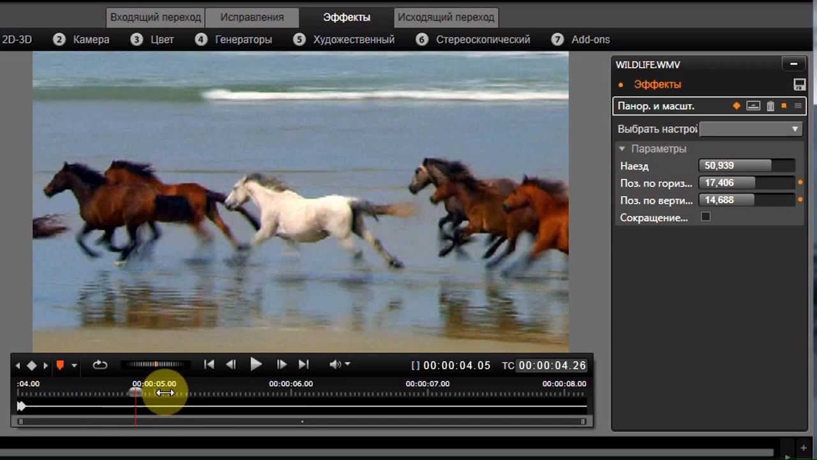
Task: Open the Камера effects category
Action: (x=81, y=40)
